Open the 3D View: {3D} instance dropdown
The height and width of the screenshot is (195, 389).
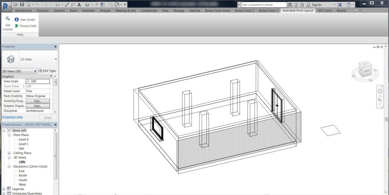[35, 71]
